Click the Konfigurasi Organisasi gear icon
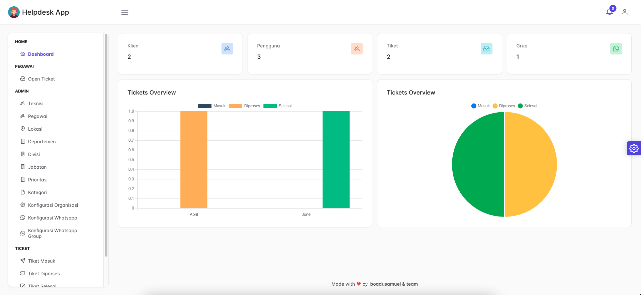This screenshot has height=295, width=641. pyautogui.click(x=23, y=205)
